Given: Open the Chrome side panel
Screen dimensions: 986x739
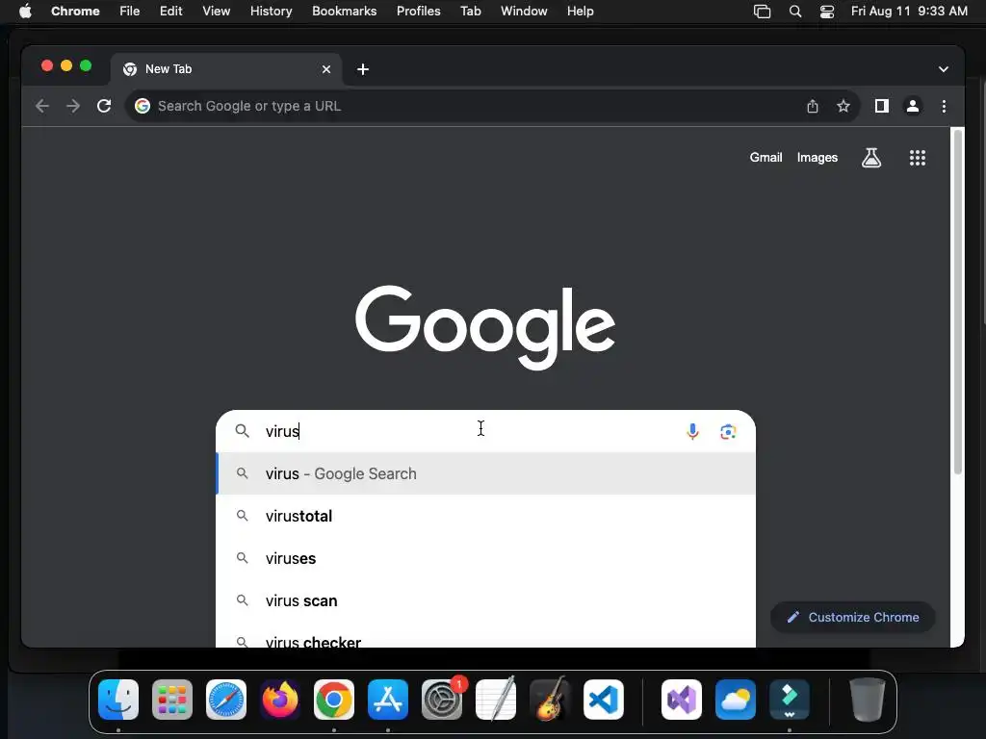Looking at the screenshot, I should [x=882, y=106].
